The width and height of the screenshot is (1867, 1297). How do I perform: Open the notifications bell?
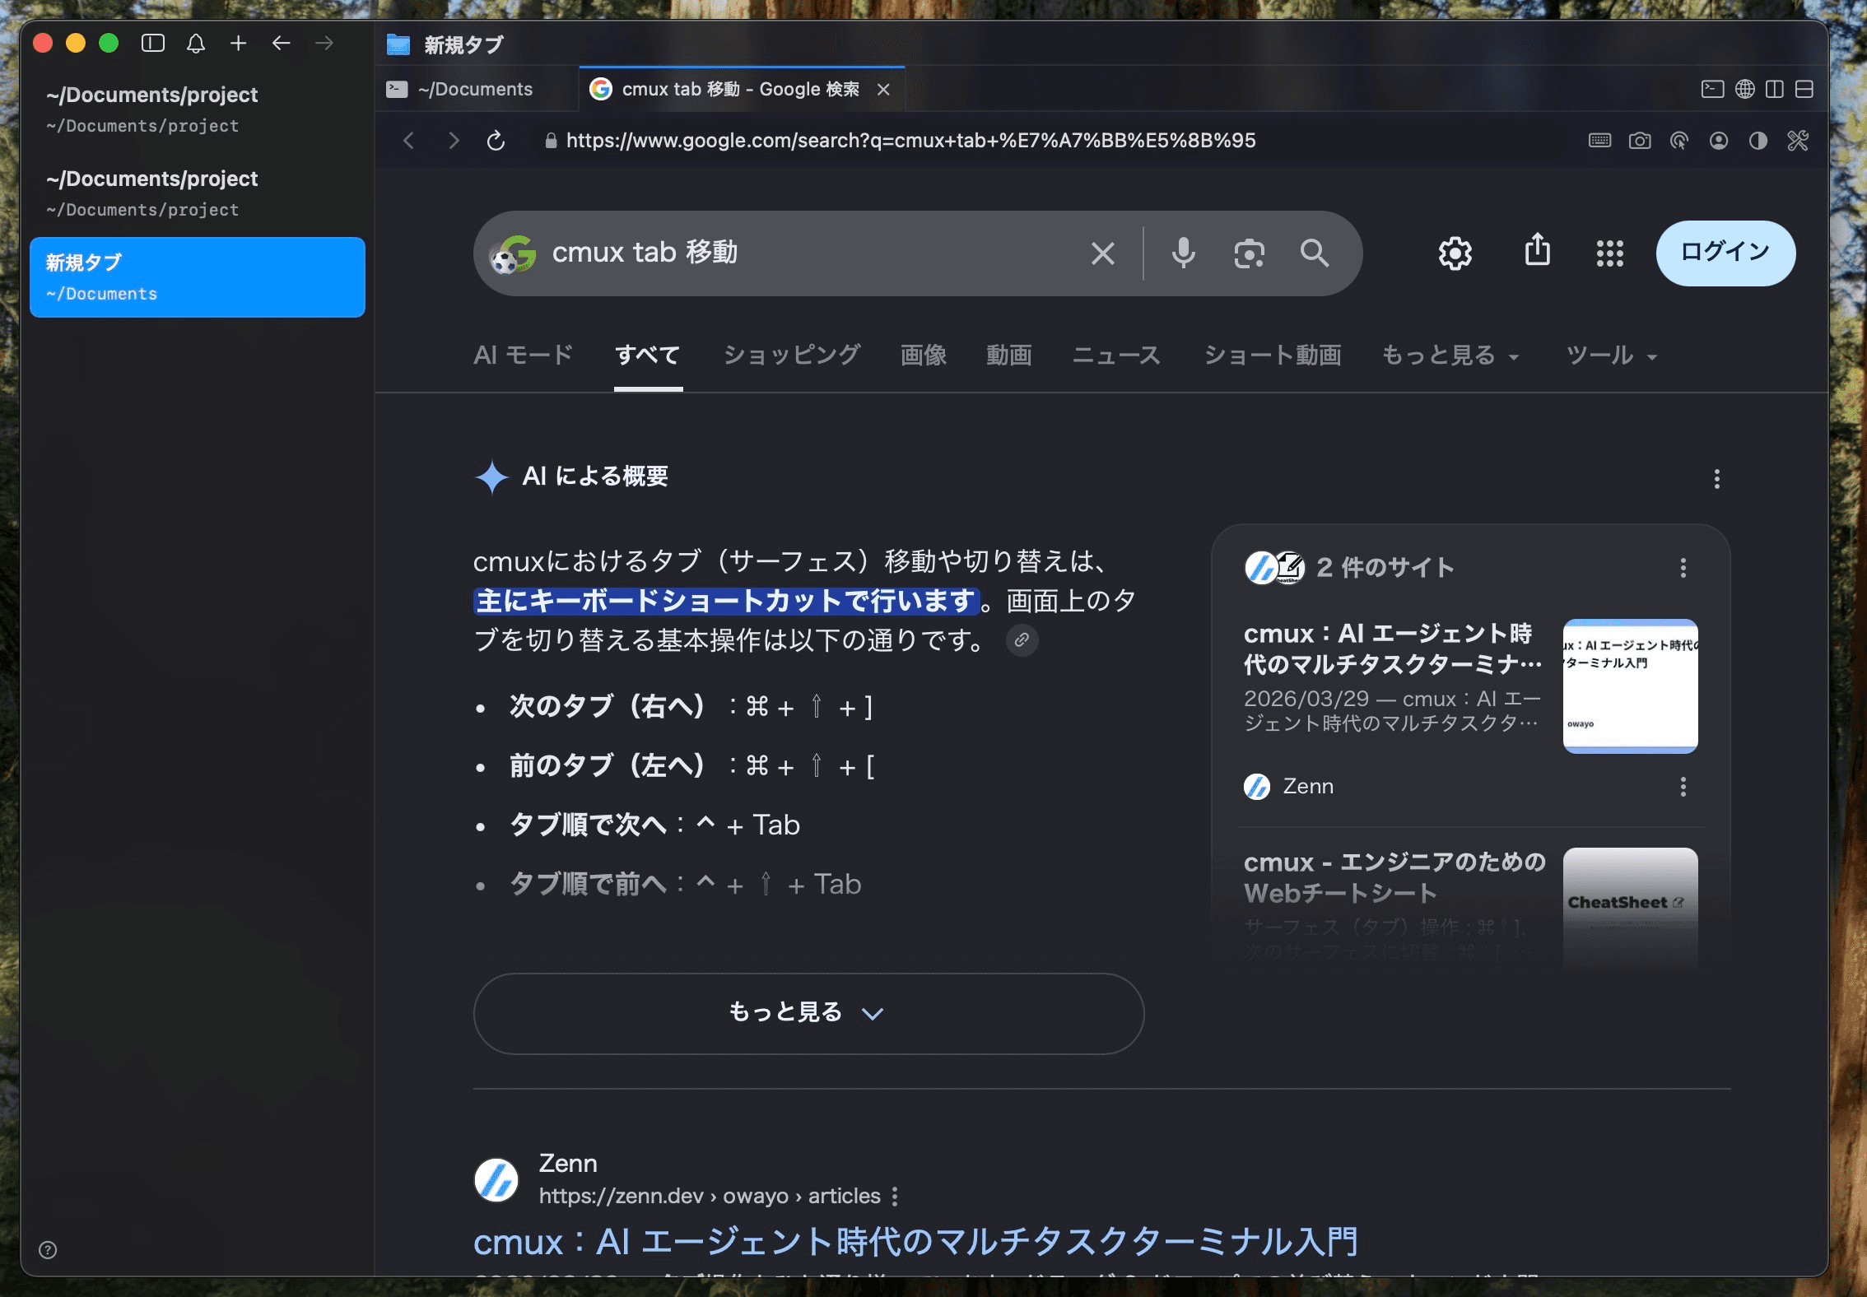[196, 44]
